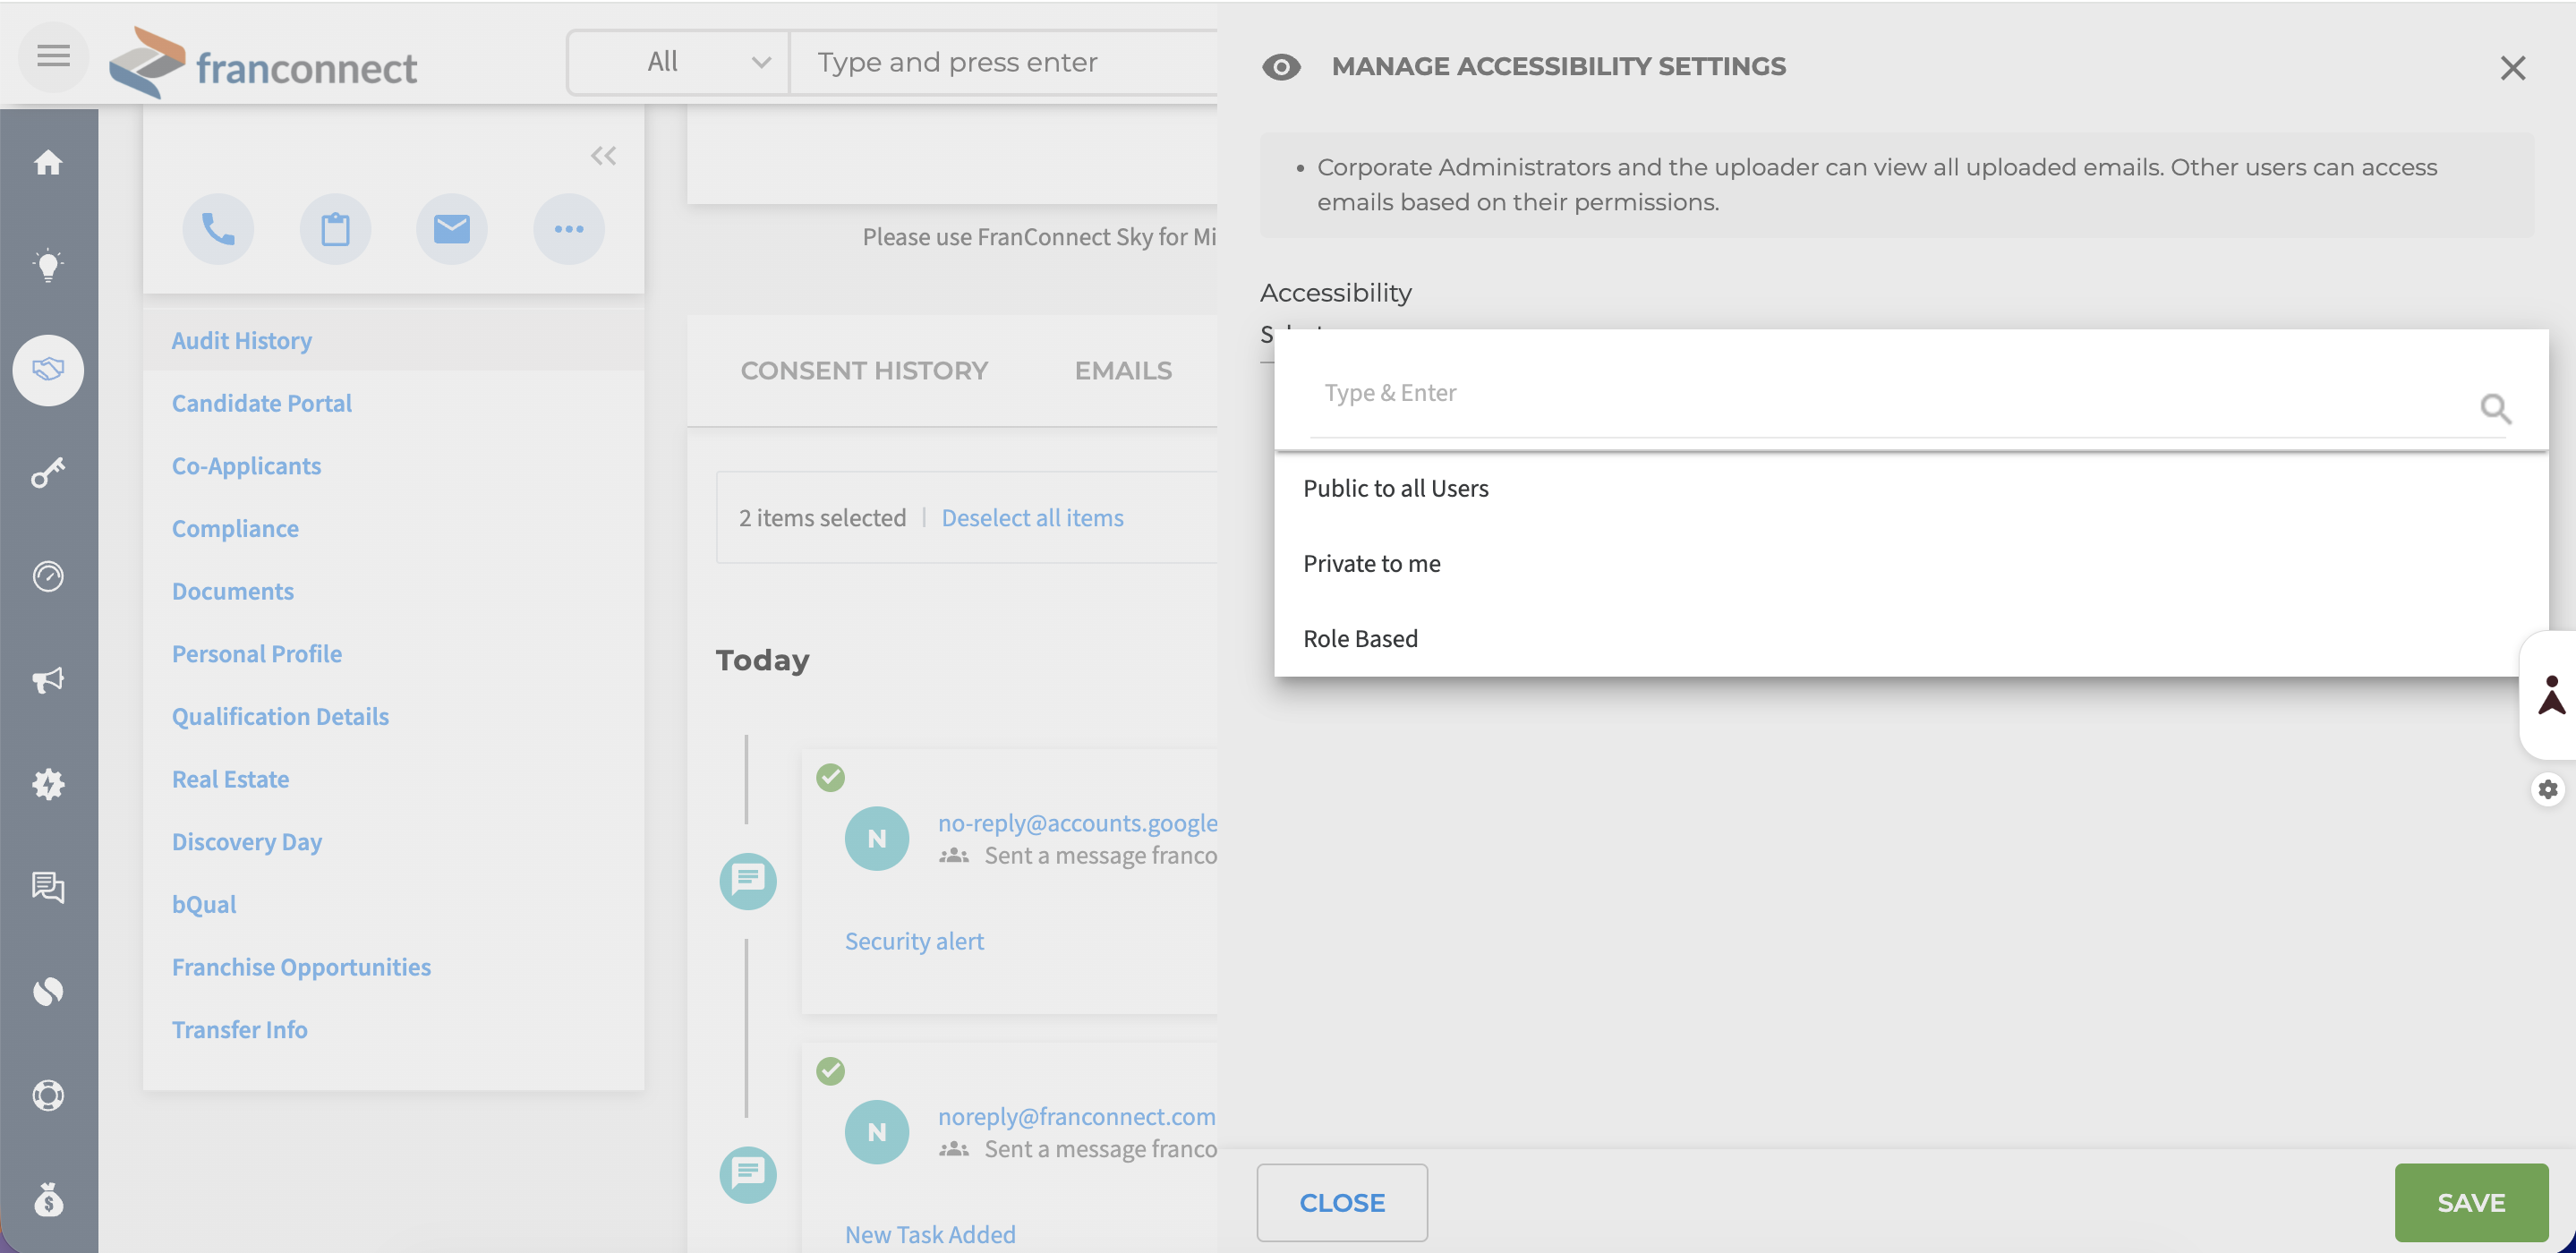Click the search magnifier in dropdown
The width and height of the screenshot is (2576, 1253).
tap(2496, 408)
